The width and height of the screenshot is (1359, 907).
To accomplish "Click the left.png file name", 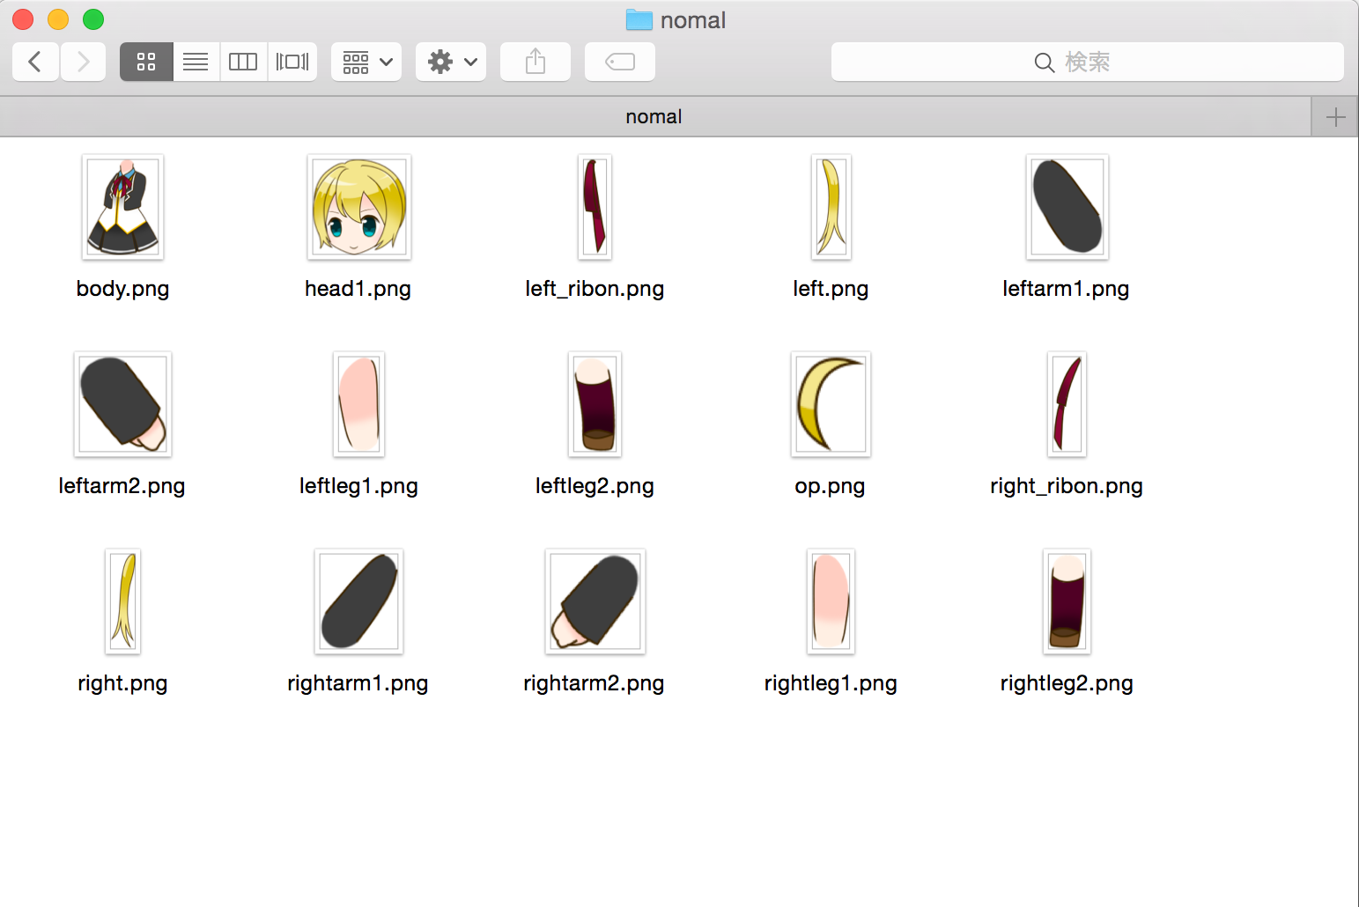I will pyautogui.click(x=831, y=289).
